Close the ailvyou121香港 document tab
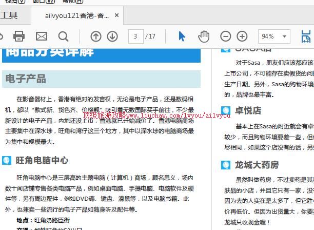Image resolution: width=314 pixels, height=230 pixels. pyautogui.click(x=117, y=15)
